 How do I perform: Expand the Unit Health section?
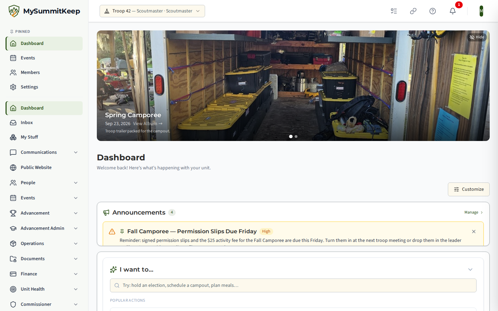(x=44, y=289)
